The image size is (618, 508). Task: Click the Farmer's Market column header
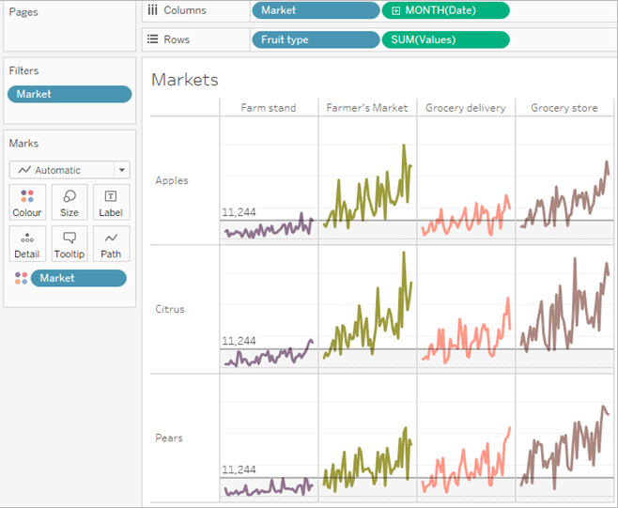367,108
